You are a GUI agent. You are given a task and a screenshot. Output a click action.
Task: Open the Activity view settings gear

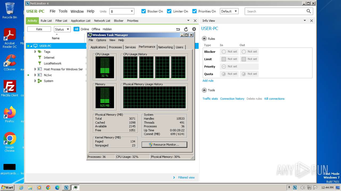194,29
